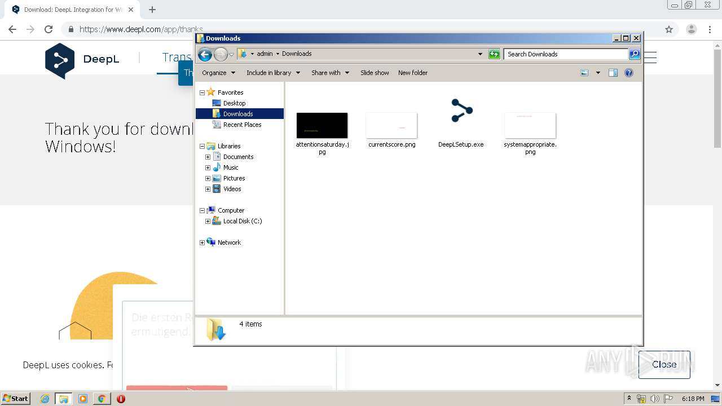The width and height of the screenshot is (722, 406).
Task: Select the attentionsaturday.jpg thumbnail
Action: click(322, 125)
